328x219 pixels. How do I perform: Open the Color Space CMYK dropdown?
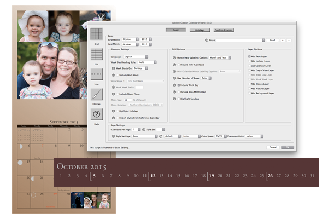221,136
